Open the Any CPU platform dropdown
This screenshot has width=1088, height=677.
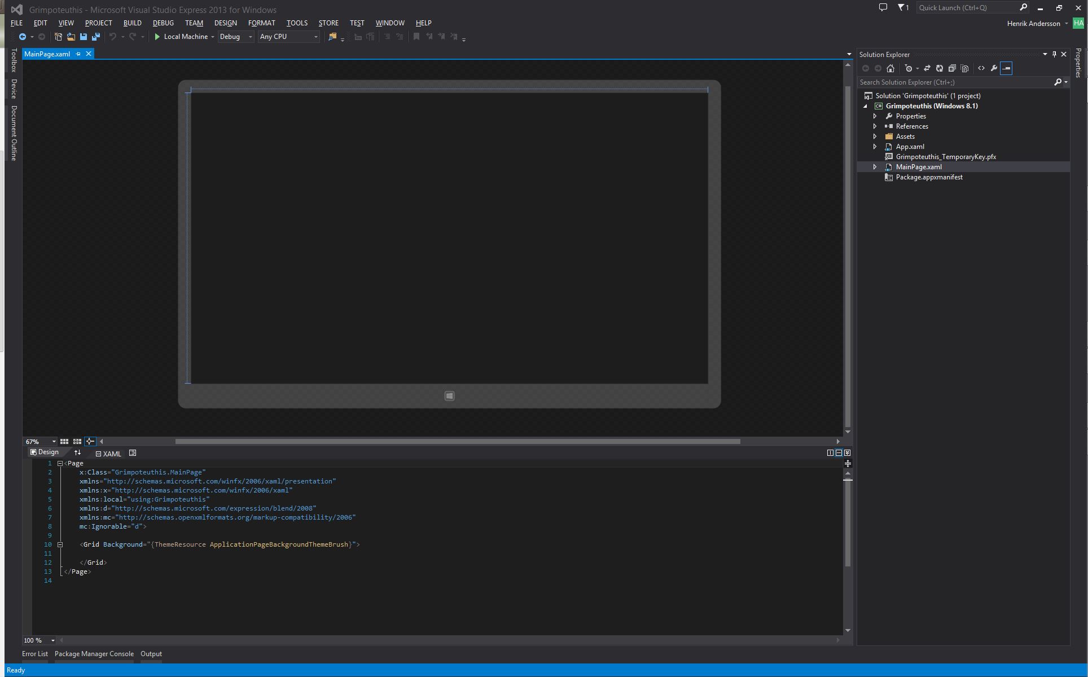click(x=288, y=37)
